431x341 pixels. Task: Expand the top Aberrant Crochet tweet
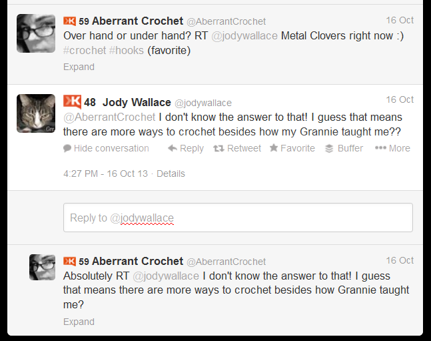[x=79, y=67]
